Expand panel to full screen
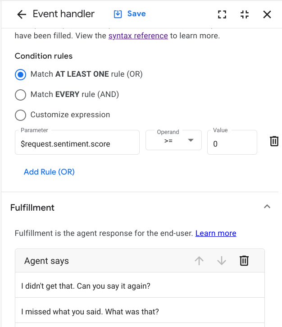 click(222, 14)
